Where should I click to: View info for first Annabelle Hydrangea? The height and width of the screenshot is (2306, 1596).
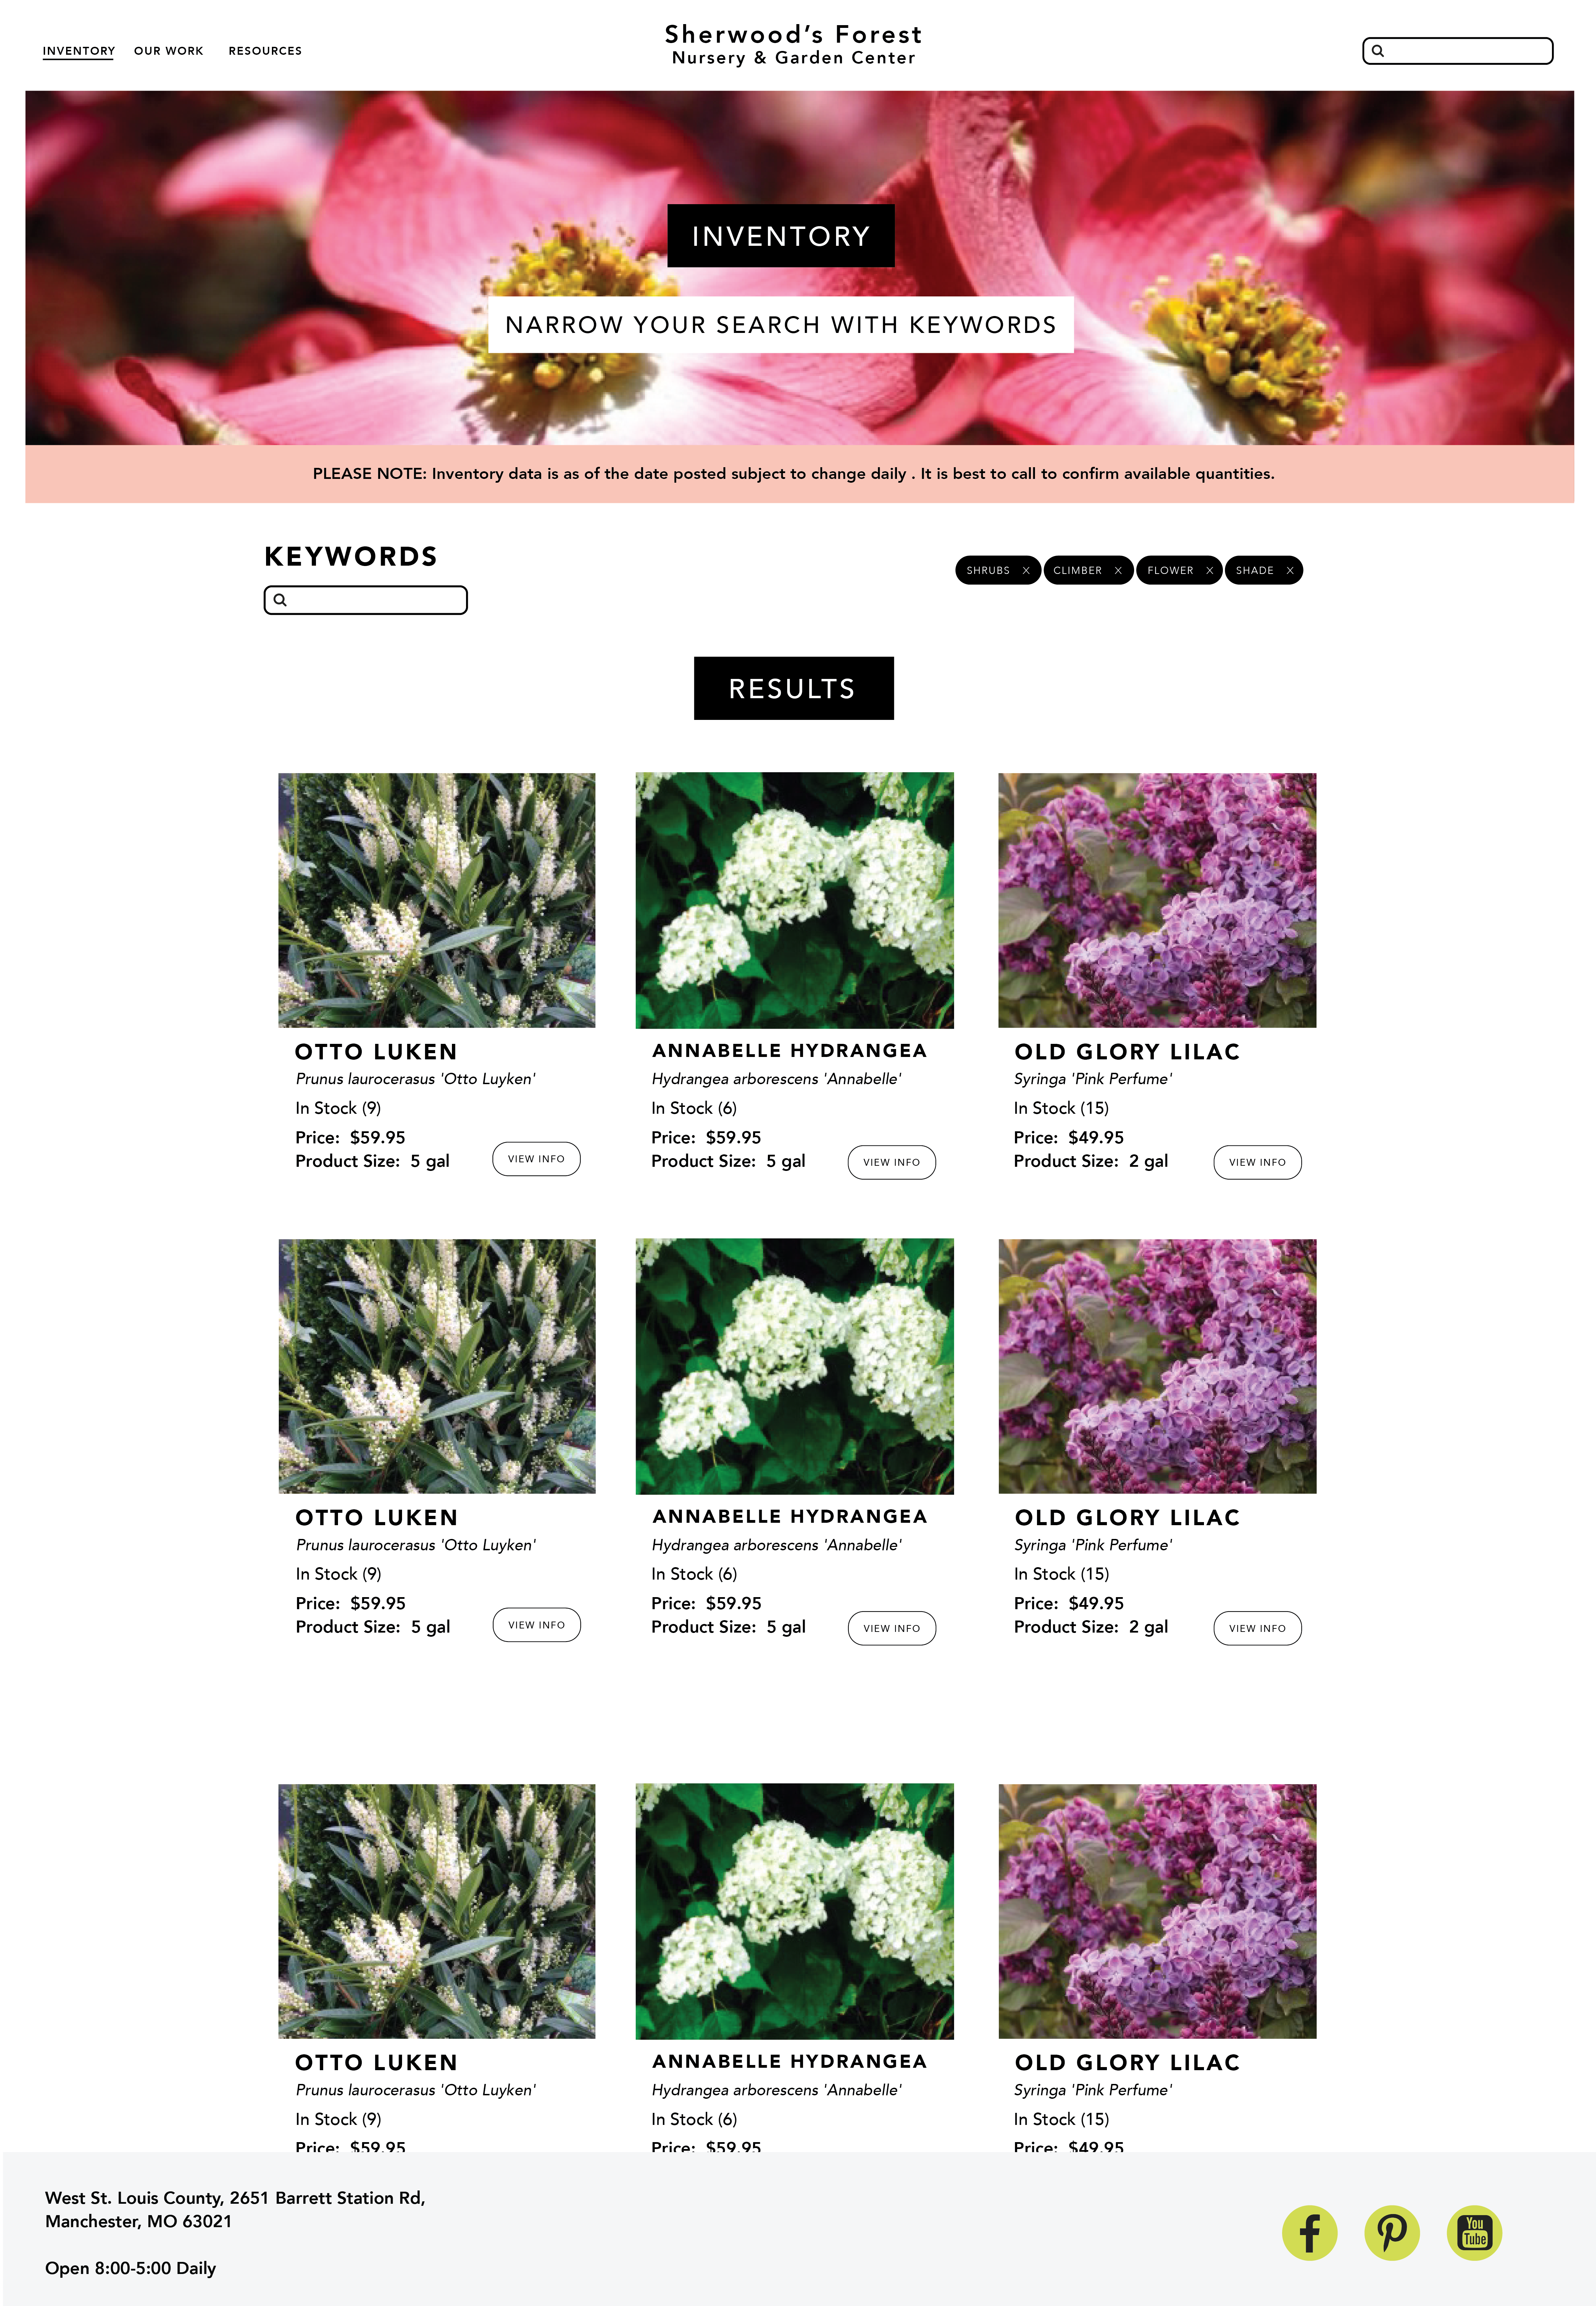pos(892,1162)
